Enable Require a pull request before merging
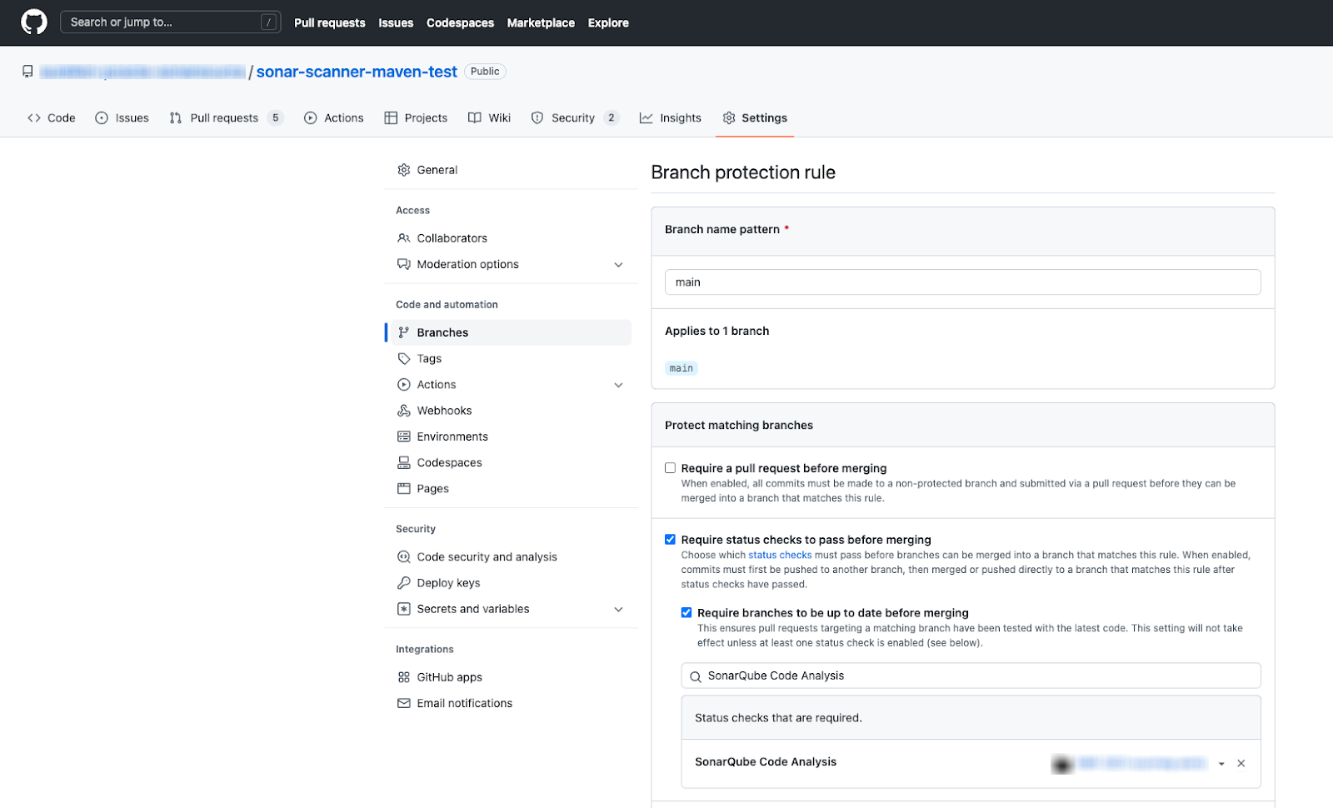 [670, 467]
